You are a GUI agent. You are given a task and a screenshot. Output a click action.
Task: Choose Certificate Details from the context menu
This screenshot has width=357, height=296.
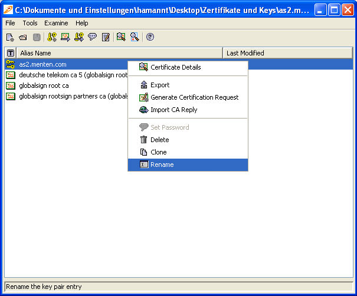tap(175, 67)
